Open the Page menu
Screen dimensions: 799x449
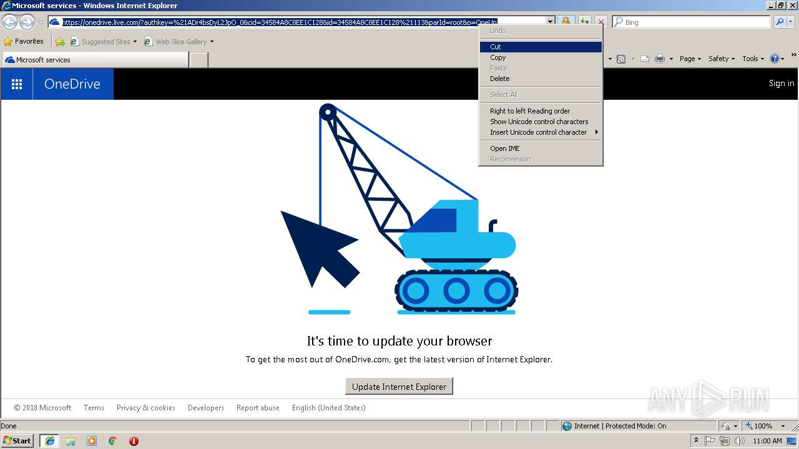click(690, 59)
